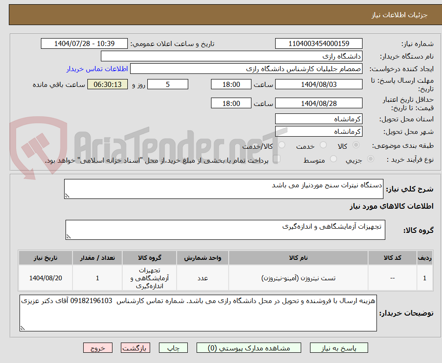Click the need number field 1104003454000159

click(x=319, y=43)
